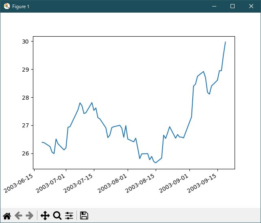Screen dimensions: 261x223
Task: Minimize the Figure 1 window
Action: [214, 6]
